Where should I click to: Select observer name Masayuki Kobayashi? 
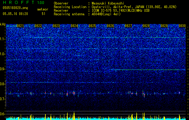click(x=108, y=3)
